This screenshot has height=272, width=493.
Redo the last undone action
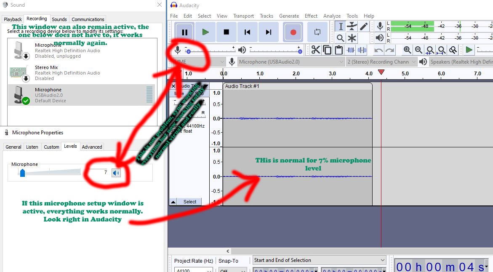(x=390, y=50)
